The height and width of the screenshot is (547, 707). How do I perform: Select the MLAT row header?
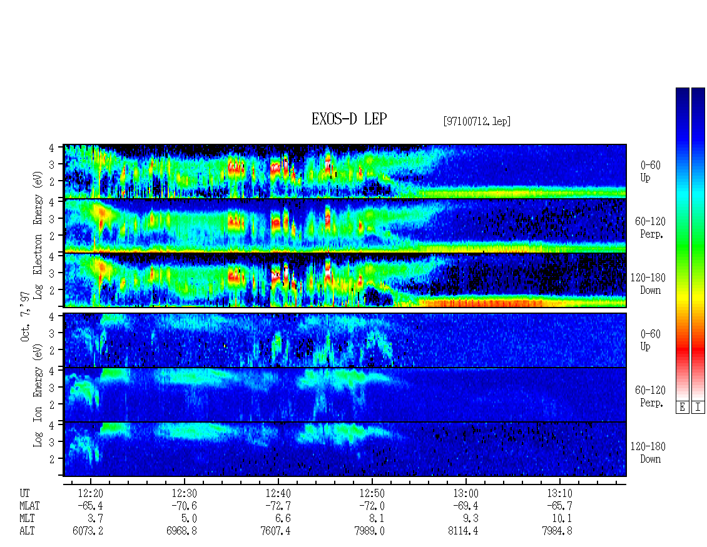coord(30,506)
